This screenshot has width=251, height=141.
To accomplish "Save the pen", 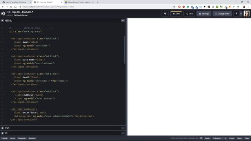I will pos(176,14).
